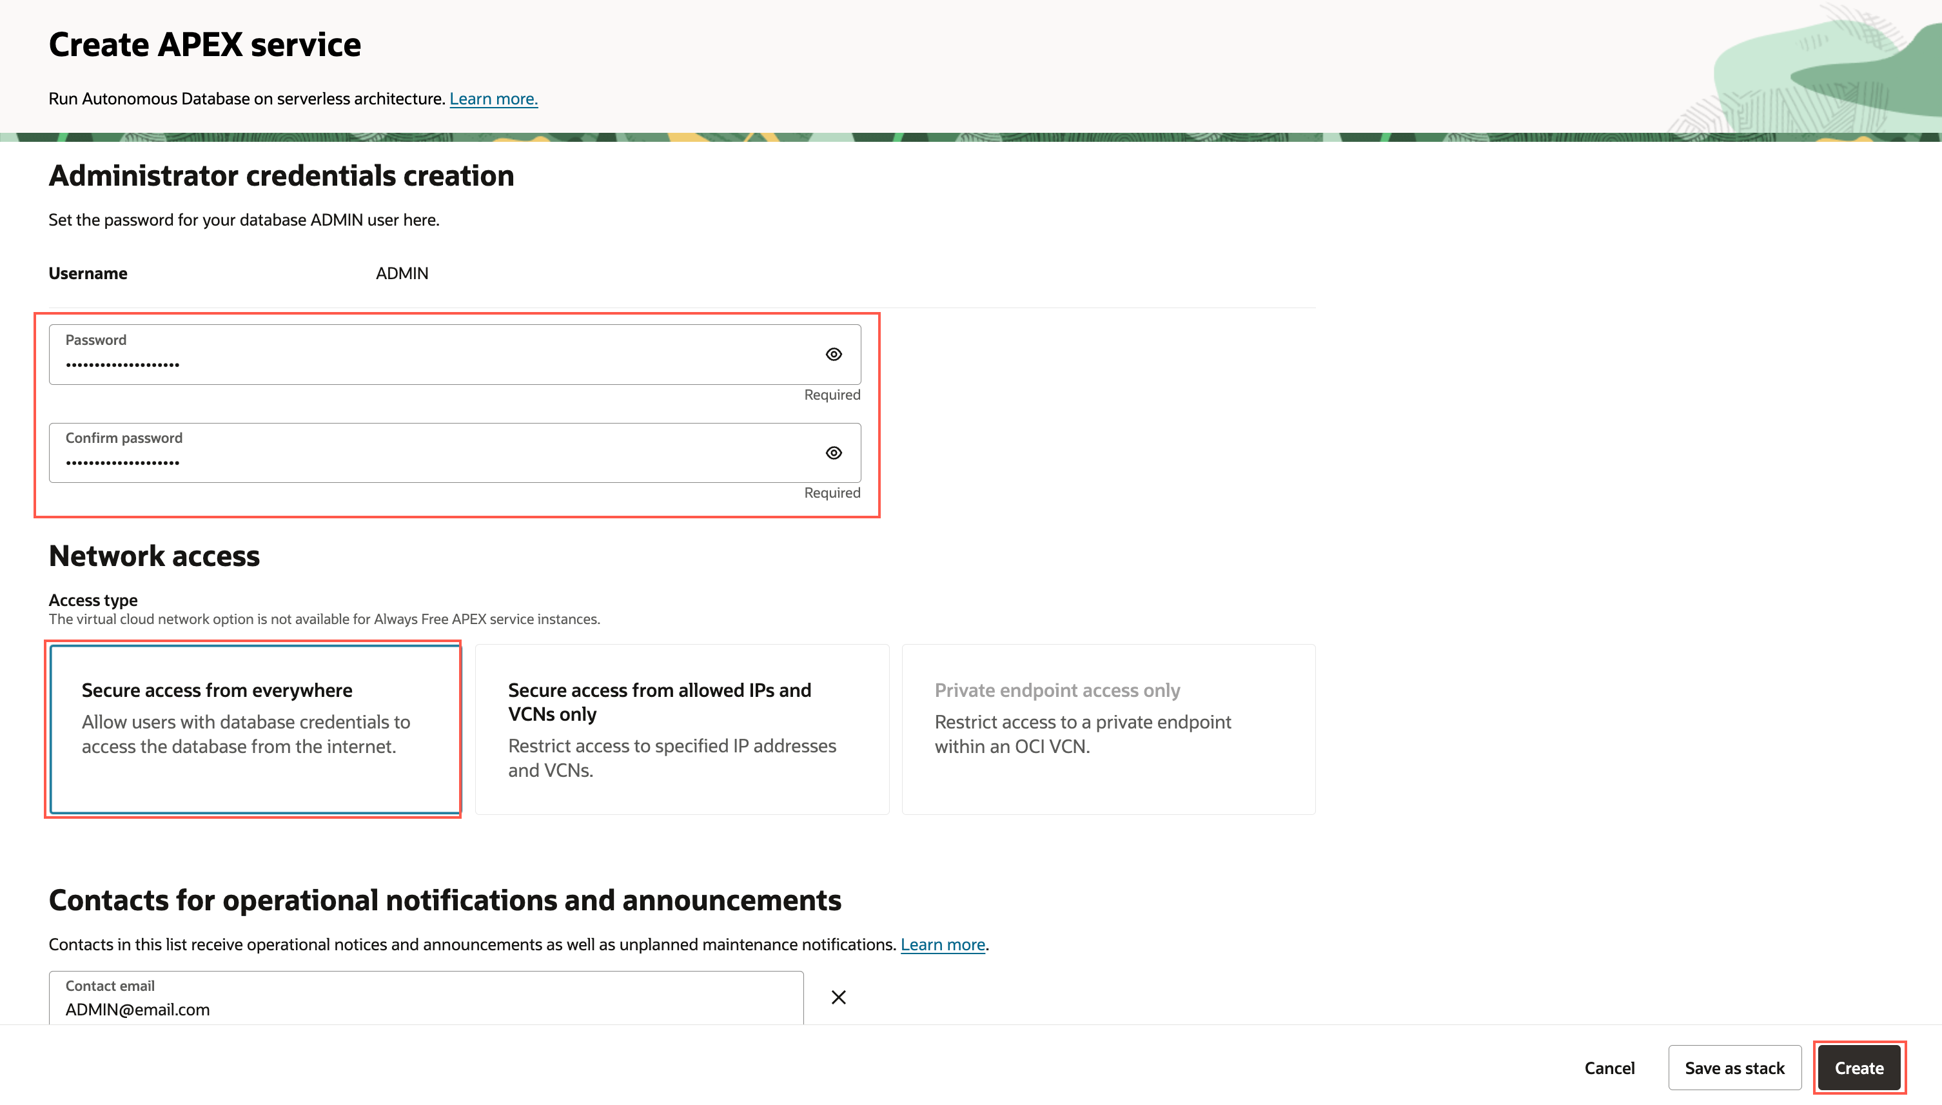Click the Access type label
This screenshot has width=1942, height=1105.
coord(93,600)
